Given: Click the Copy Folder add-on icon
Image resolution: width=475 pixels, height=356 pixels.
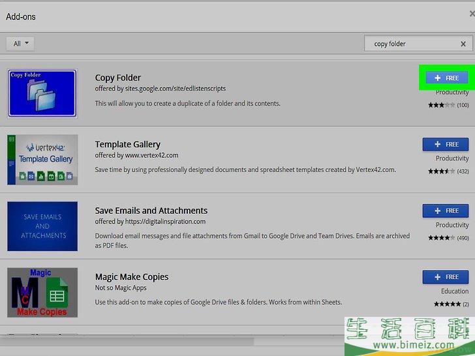Looking at the screenshot, I should (x=42, y=93).
